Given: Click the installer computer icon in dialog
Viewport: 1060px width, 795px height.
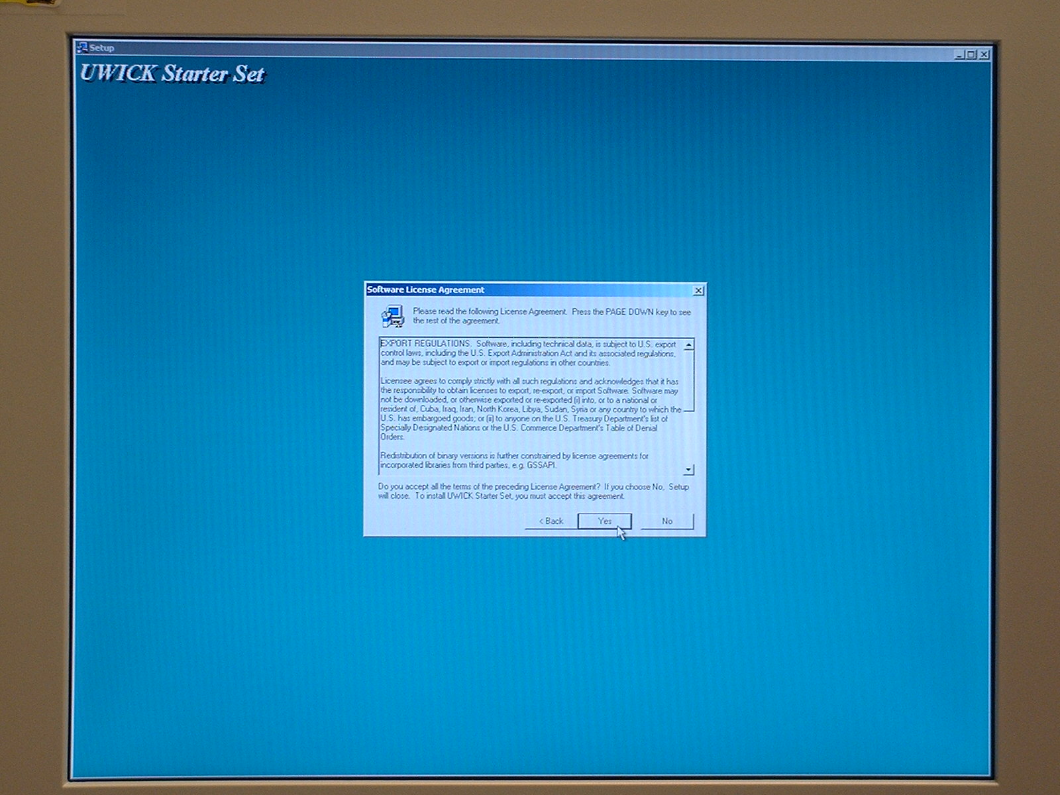Looking at the screenshot, I should [393, 317].
